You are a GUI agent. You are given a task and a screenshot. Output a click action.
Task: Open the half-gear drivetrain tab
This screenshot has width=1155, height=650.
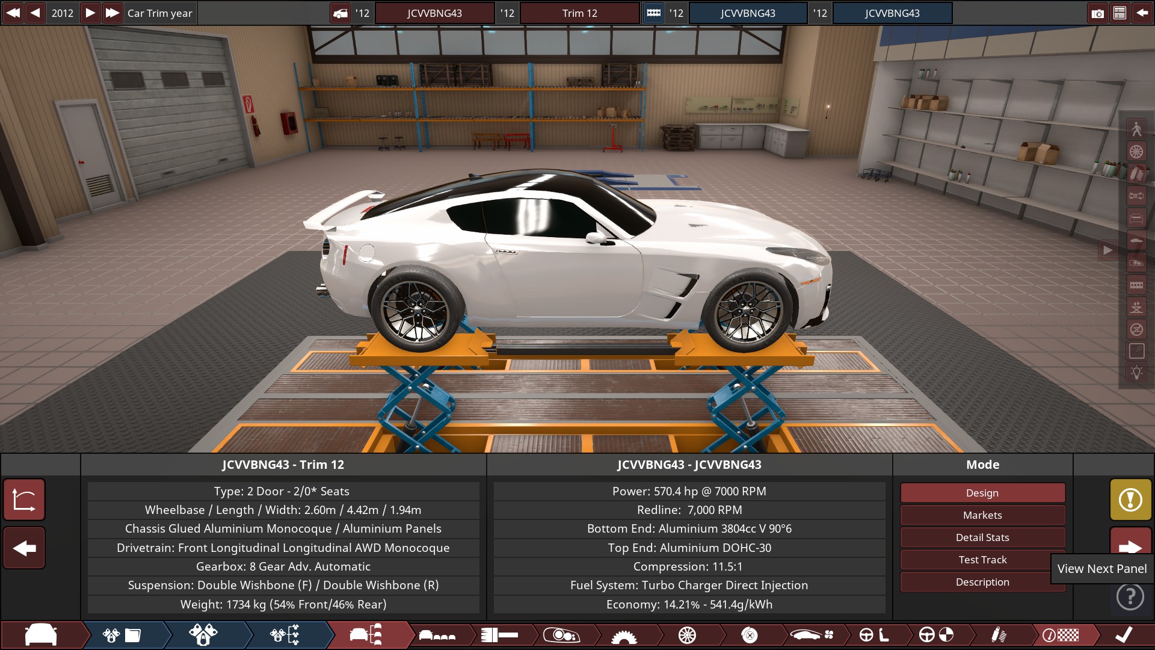(x=624, y=635)
